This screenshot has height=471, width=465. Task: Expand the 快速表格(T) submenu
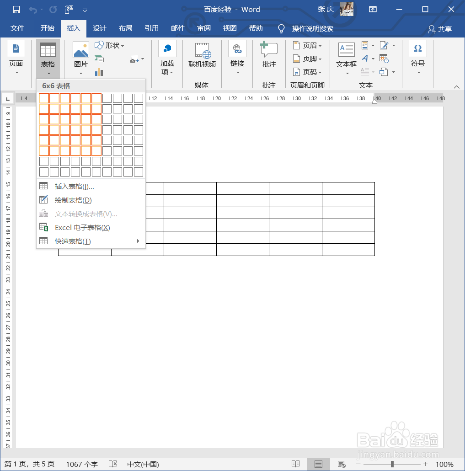(x=91, y=241)
